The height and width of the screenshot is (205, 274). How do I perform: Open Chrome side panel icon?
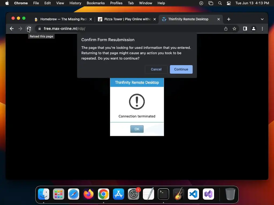point(245,29)
